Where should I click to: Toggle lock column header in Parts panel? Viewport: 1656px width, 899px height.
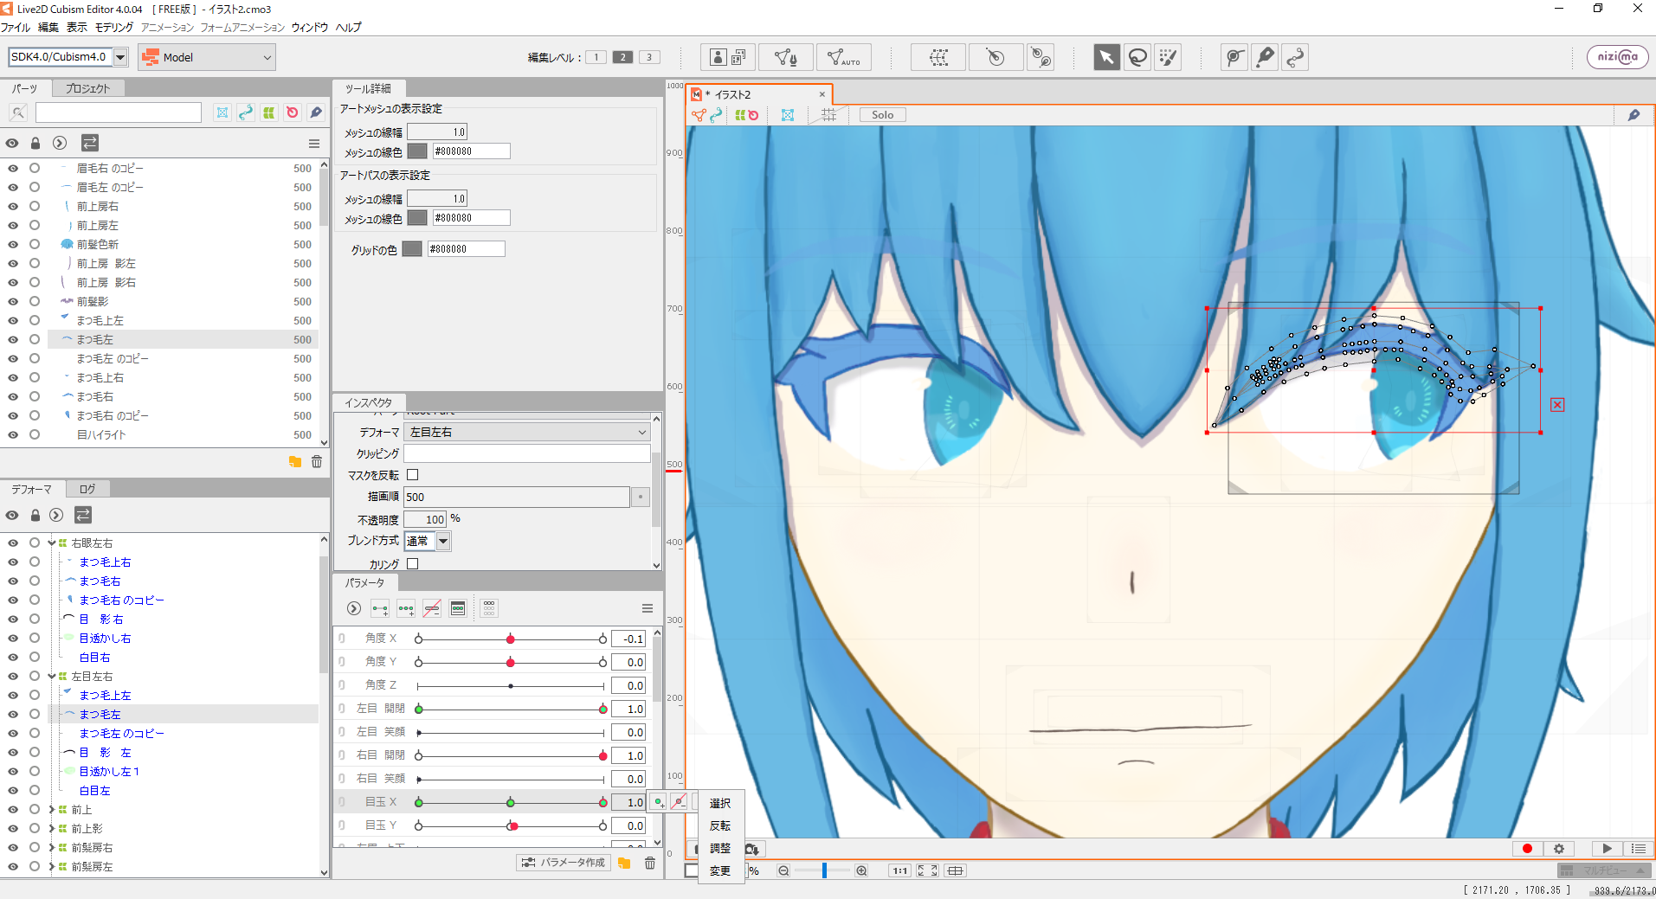35,143
